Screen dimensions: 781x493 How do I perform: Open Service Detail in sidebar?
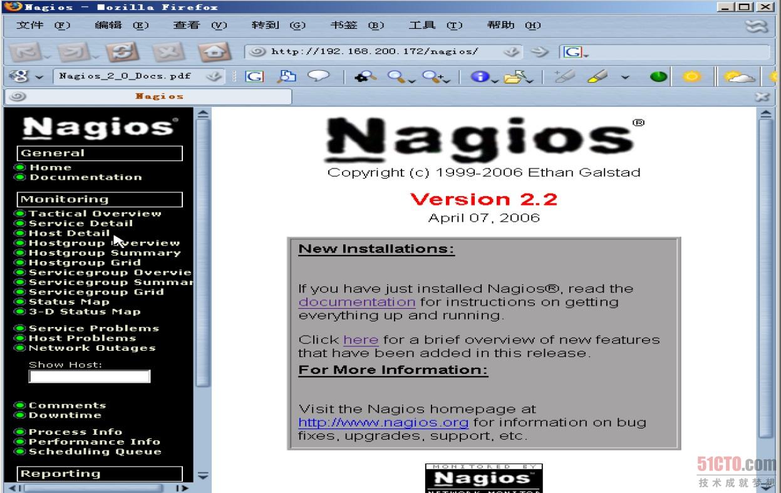point(81,224)
